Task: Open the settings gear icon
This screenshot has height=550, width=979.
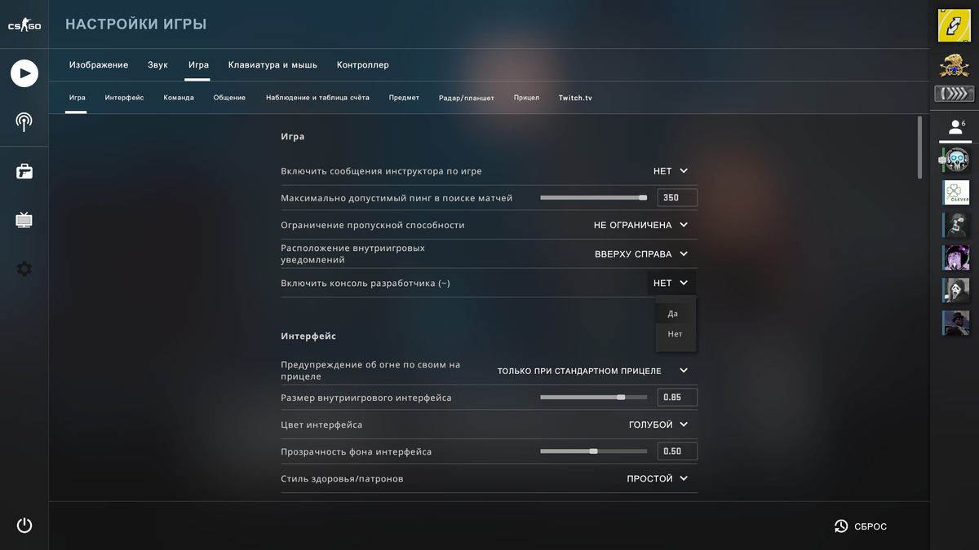Action: [24, 269]
